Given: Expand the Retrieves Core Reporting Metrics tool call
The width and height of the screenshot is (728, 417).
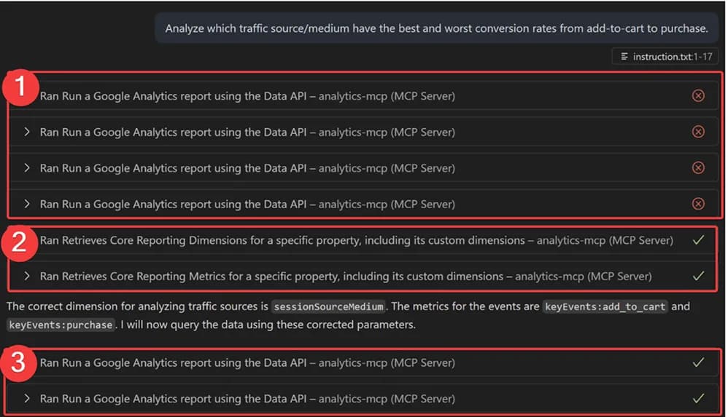Looking at the screenshot, I should [x=27, y=276].
